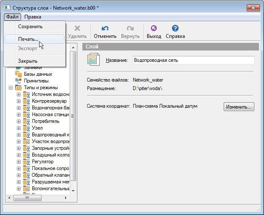Click the Базы данных database icon
This screenshot has height=215, width=264.
[x=18, y=74]
